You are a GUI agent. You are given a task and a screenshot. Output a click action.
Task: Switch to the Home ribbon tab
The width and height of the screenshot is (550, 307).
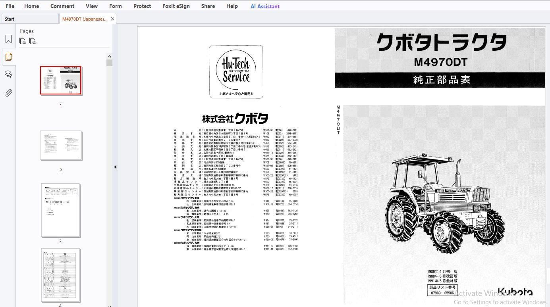coord(32,6)
